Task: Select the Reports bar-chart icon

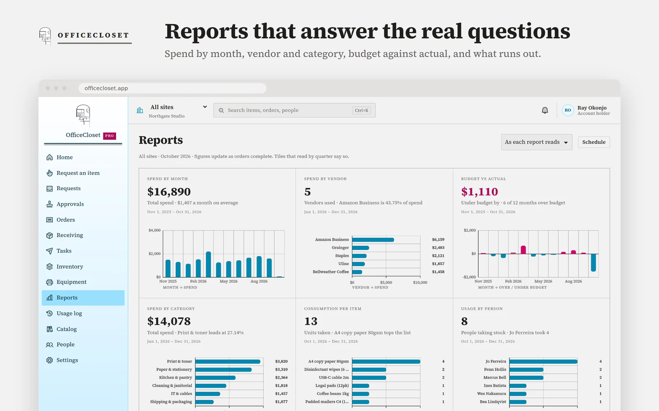Action: [x=49, y=298]
